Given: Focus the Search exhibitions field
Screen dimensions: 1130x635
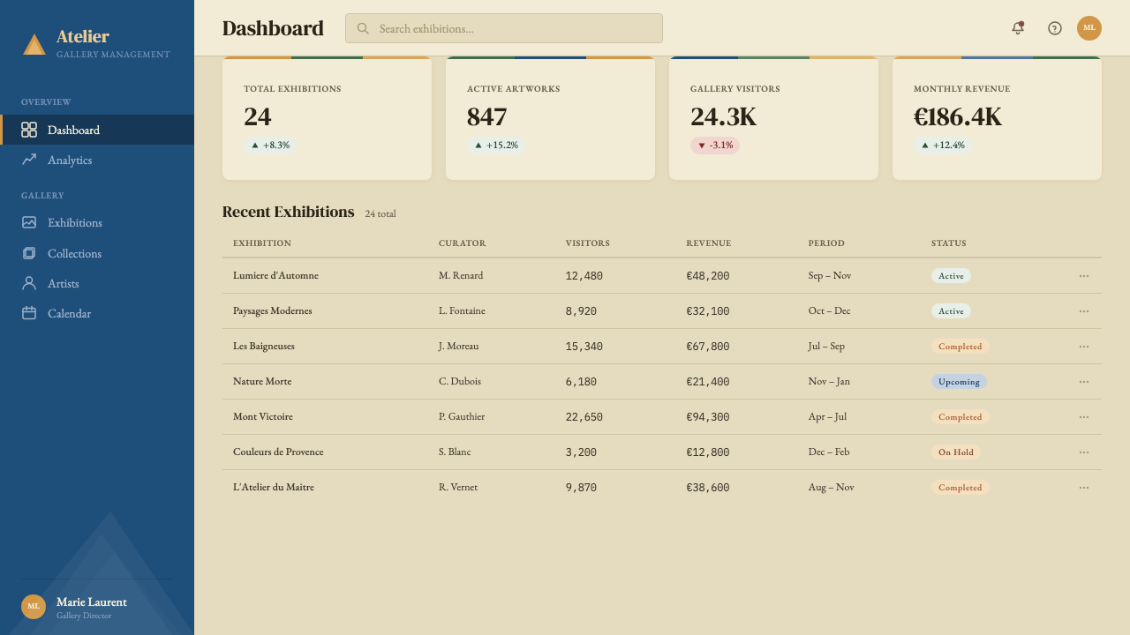Looking at the screenshot, I should (504, 28).
